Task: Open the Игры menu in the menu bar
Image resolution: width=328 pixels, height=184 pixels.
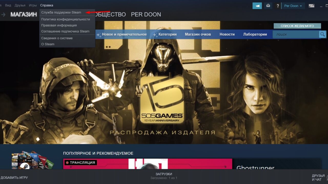Action: (33, 5)
